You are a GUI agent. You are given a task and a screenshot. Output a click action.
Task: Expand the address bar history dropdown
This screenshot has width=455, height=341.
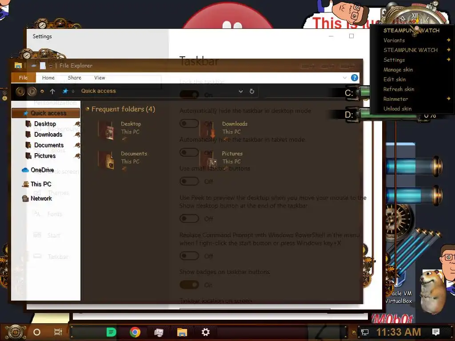240,91
